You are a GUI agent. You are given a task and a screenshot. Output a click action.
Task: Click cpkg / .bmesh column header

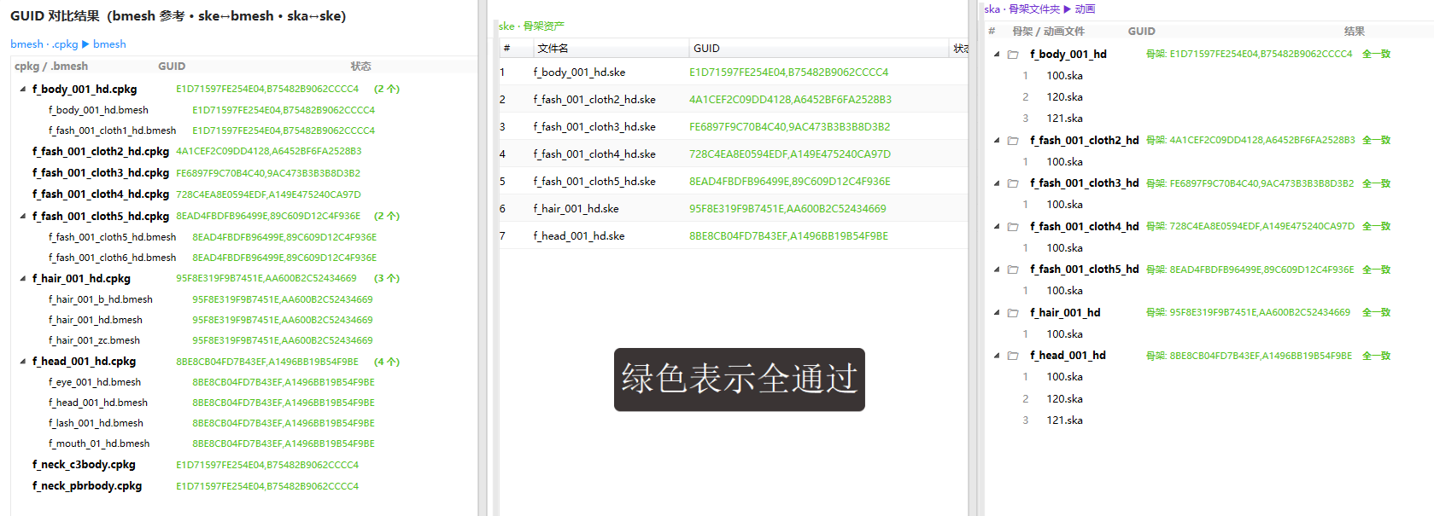pos(51,67)
